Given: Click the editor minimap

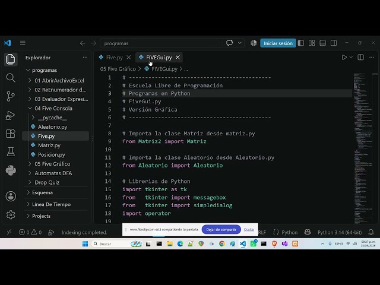Looking at the screenshot, I should [x=363, y=148].
